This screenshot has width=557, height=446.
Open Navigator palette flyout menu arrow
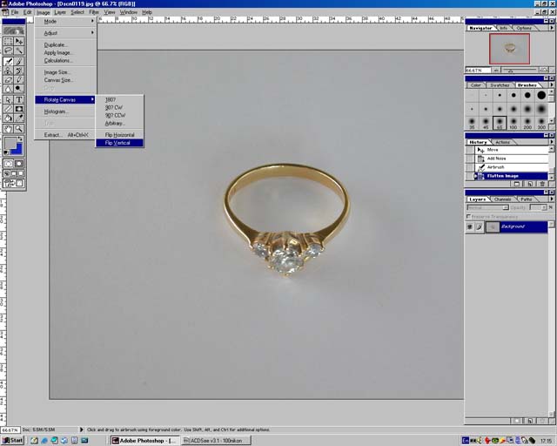(x=551, y=28)
